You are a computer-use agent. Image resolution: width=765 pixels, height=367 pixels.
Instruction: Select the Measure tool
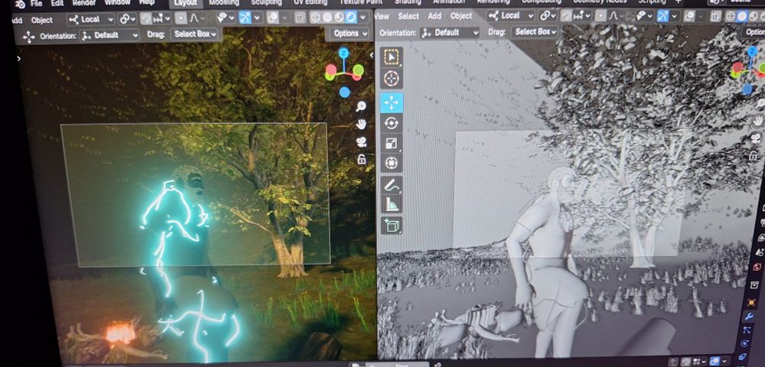tap(391, 205)
